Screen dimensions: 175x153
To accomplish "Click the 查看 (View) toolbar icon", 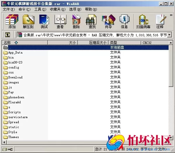I will coord(60,20).
